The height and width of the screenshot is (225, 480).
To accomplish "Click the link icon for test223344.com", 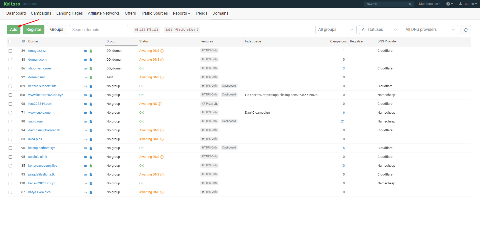I will tap(85, 104).
